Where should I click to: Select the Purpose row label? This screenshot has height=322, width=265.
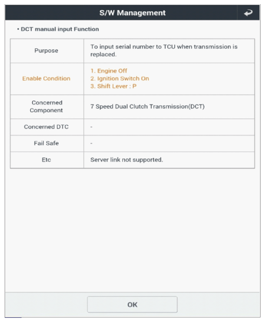pos(46,51)
